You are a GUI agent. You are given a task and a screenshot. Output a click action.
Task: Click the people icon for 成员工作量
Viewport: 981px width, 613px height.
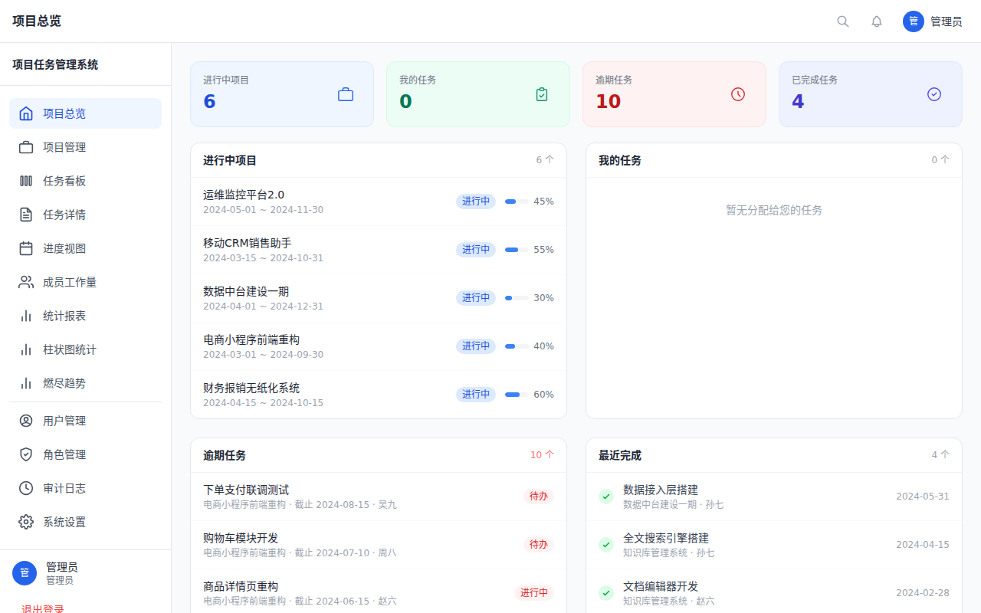(26, 282)
